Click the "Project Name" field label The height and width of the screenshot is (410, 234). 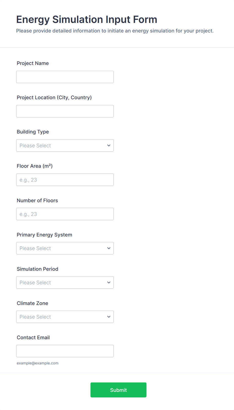tap(33, 63)
